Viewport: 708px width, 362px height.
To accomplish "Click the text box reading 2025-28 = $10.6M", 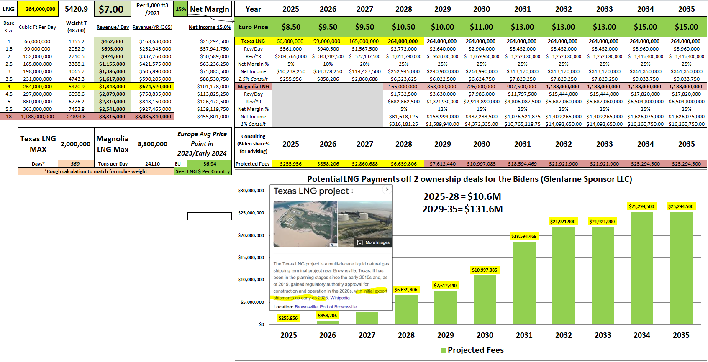I will 462,203.
